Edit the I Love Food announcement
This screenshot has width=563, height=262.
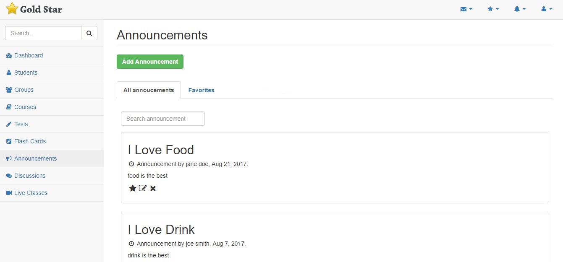143,188
